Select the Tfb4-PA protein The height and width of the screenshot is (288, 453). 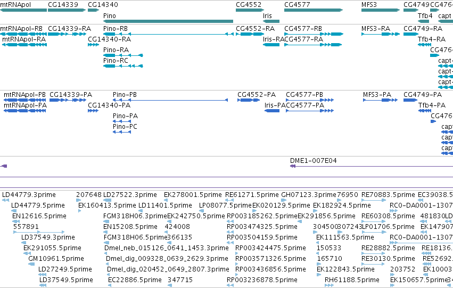click(x=425, y=111)
